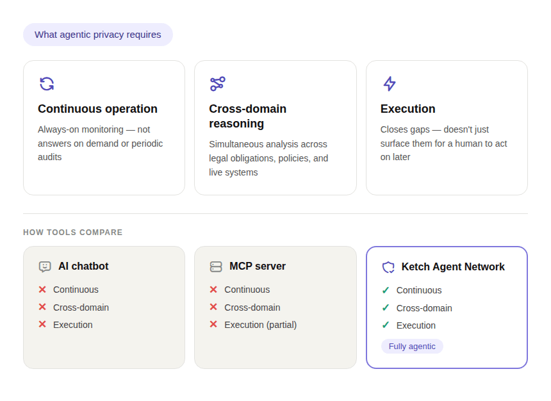Screen dimensions: 551x401
Task: Click 'Execution (partial)' text in MCP server card
Action: click(260, 325)
